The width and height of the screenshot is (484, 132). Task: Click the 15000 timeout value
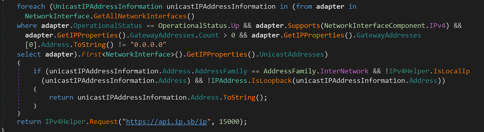click(x=229, y=122)
